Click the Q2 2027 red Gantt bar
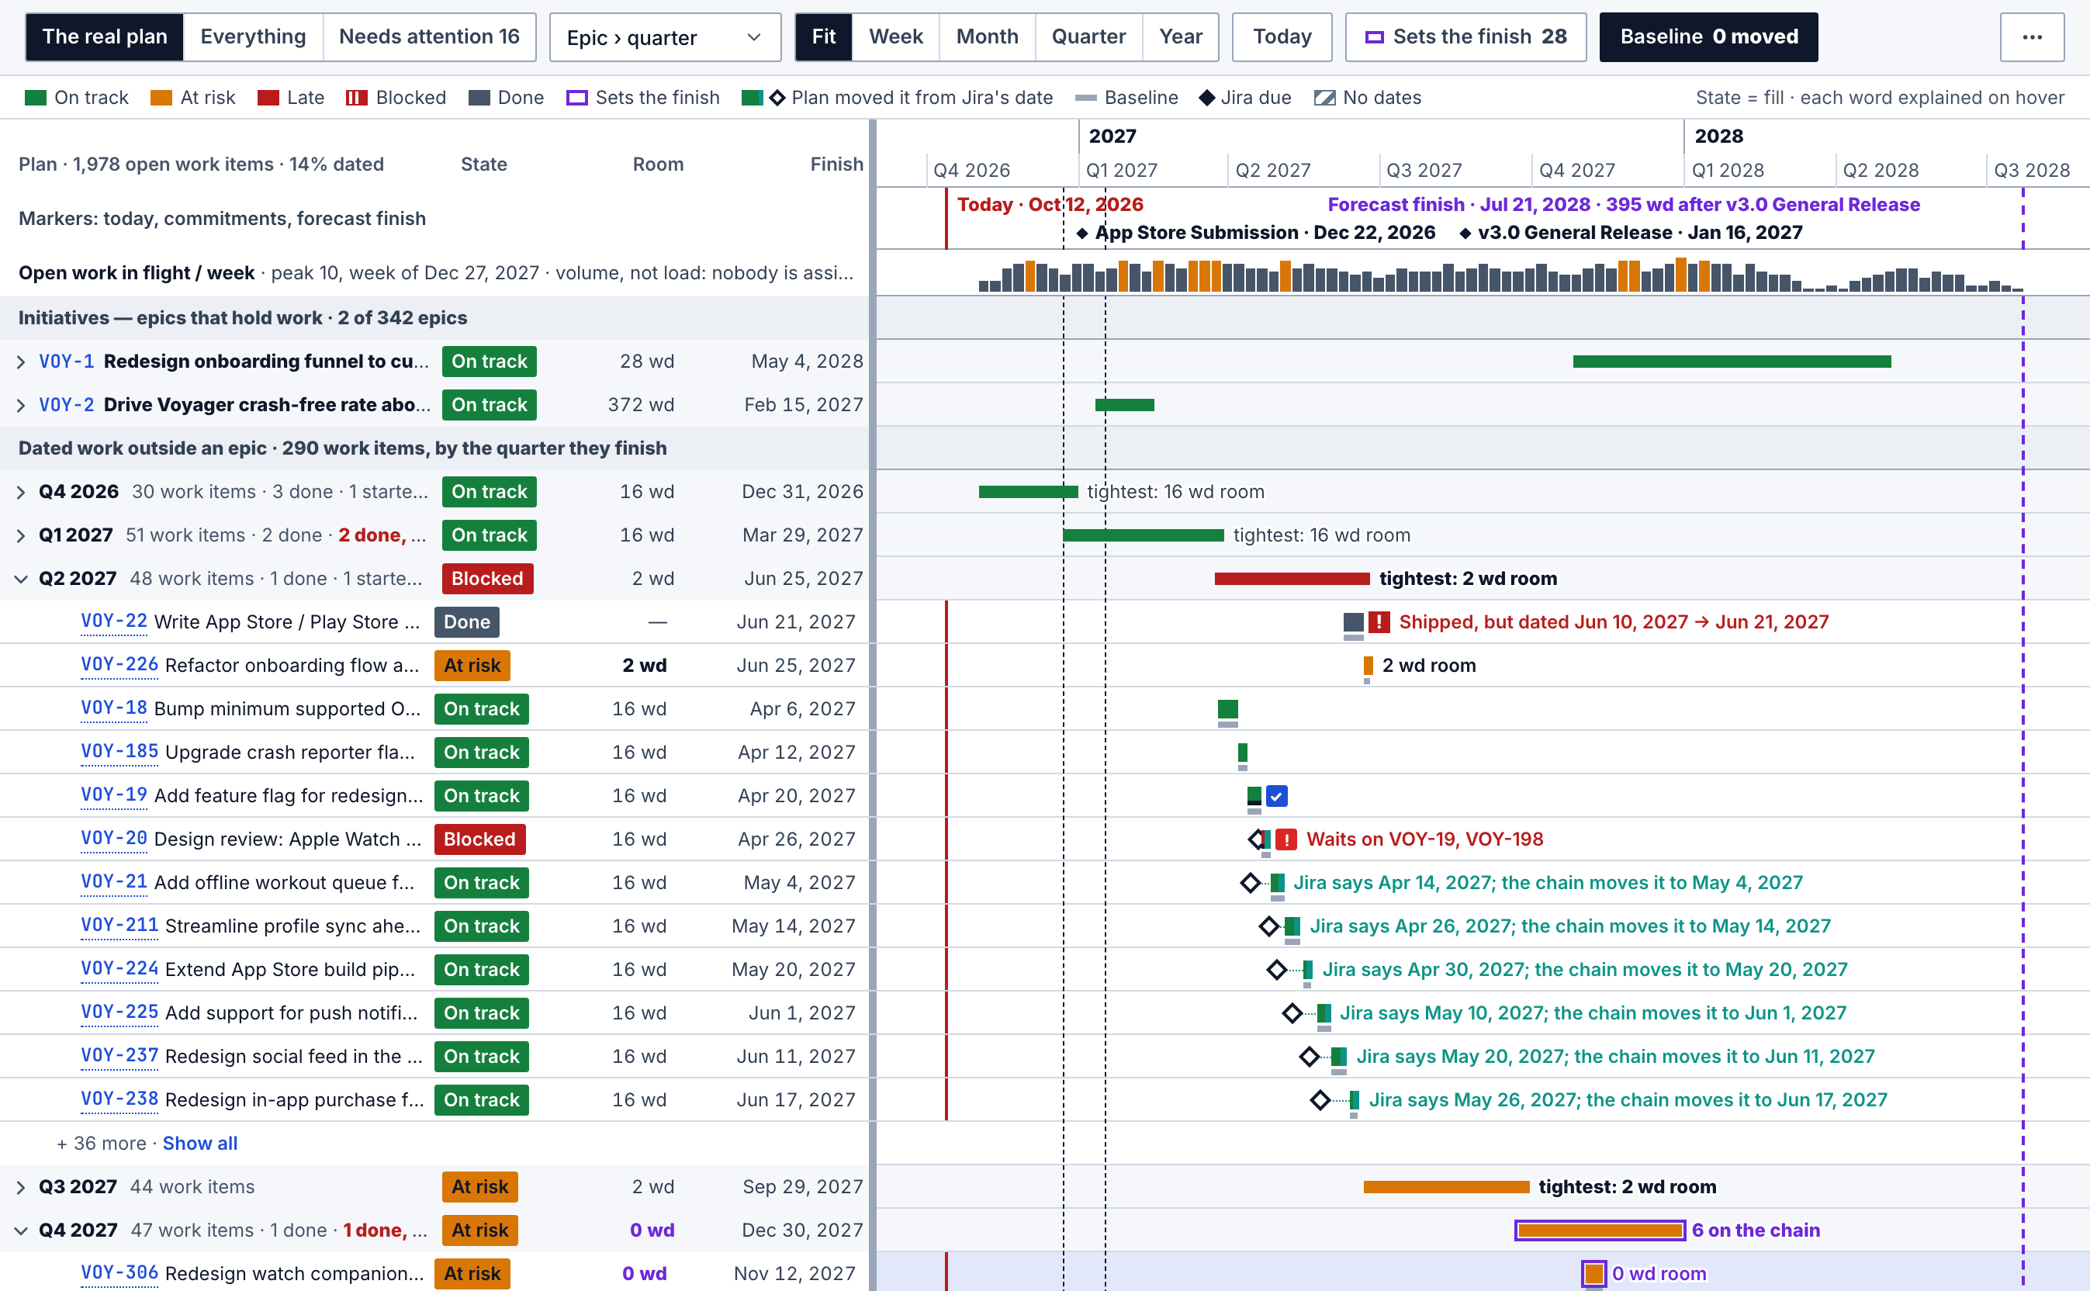This screenshot has width=2090, height=1291. click(1292, 579)
